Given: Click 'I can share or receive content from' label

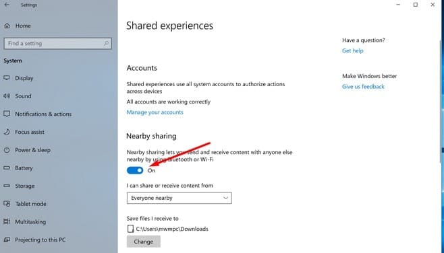Looking at the screenshot, I should point(170,186).
